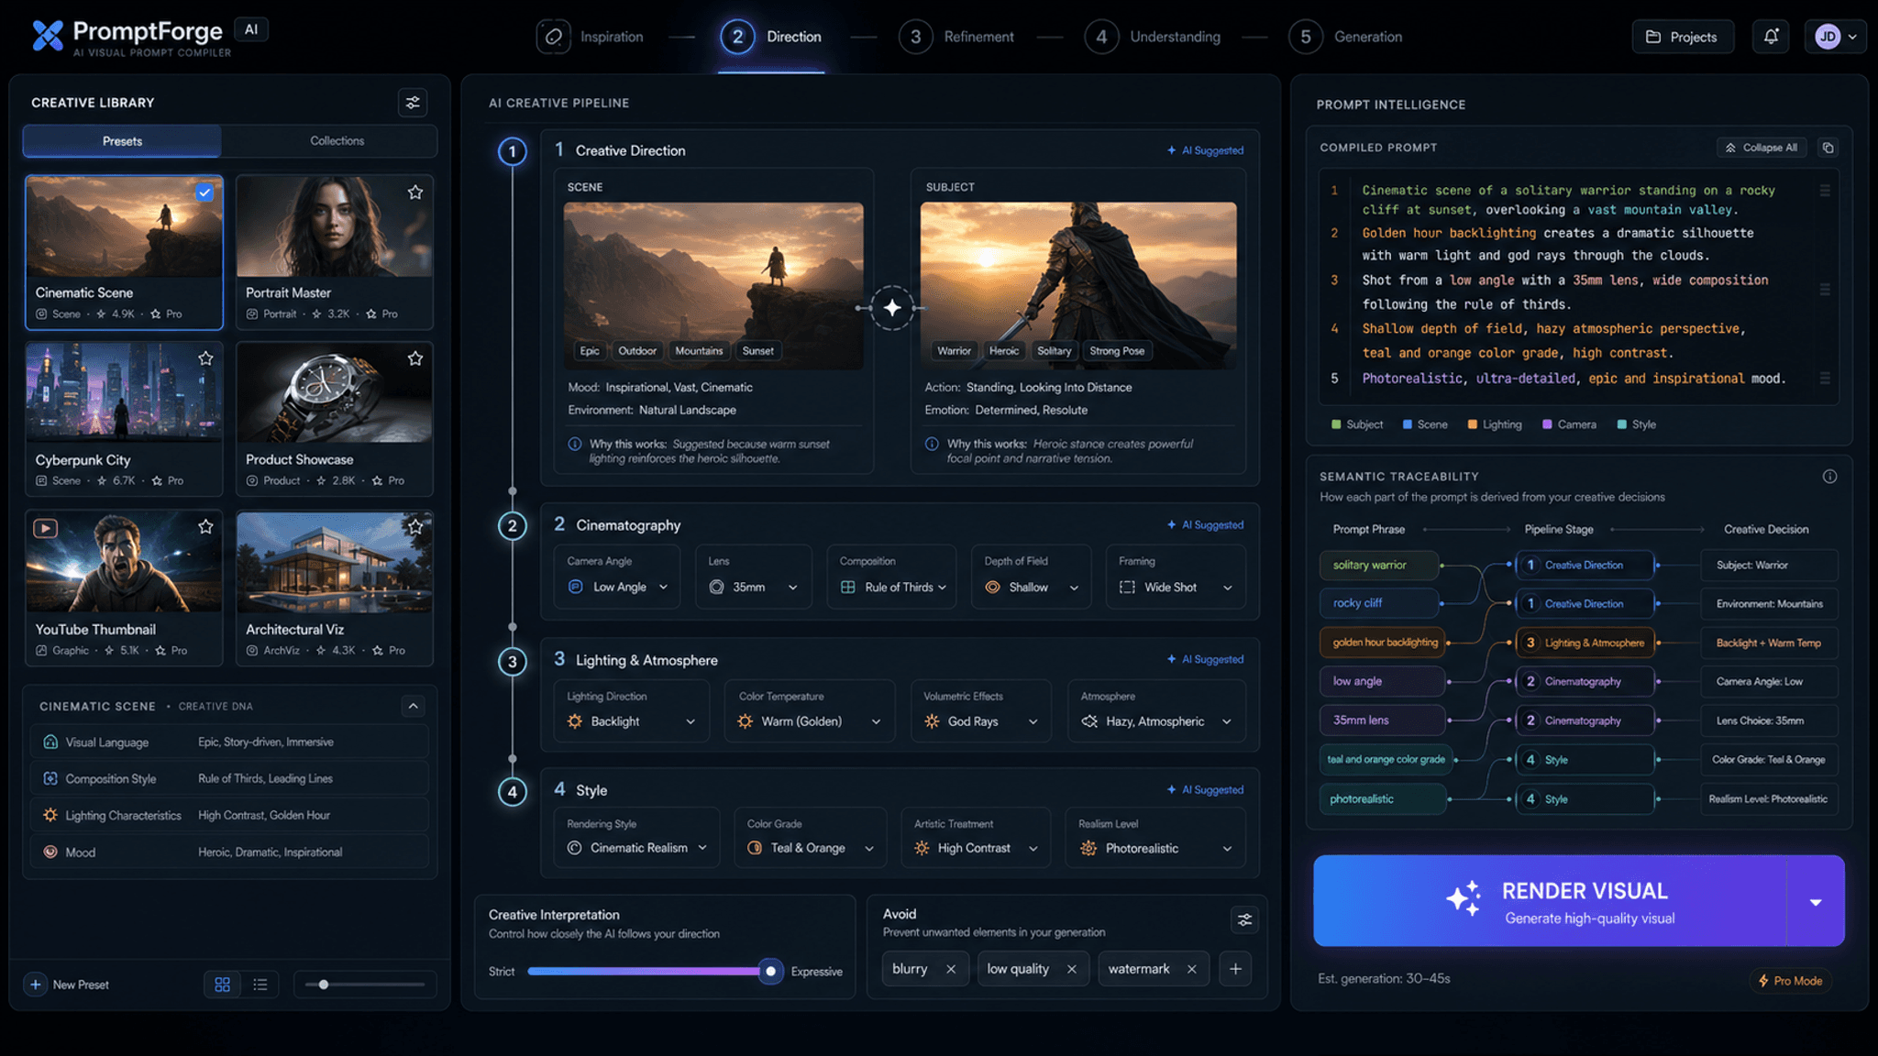Click the Scene info icon beside 'Why this works'
The width and height of the screenshot is (1878, 1056).
pyautogui.click(x=575, y=444)
